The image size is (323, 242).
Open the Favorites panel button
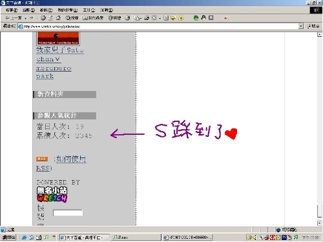(93, 18)
